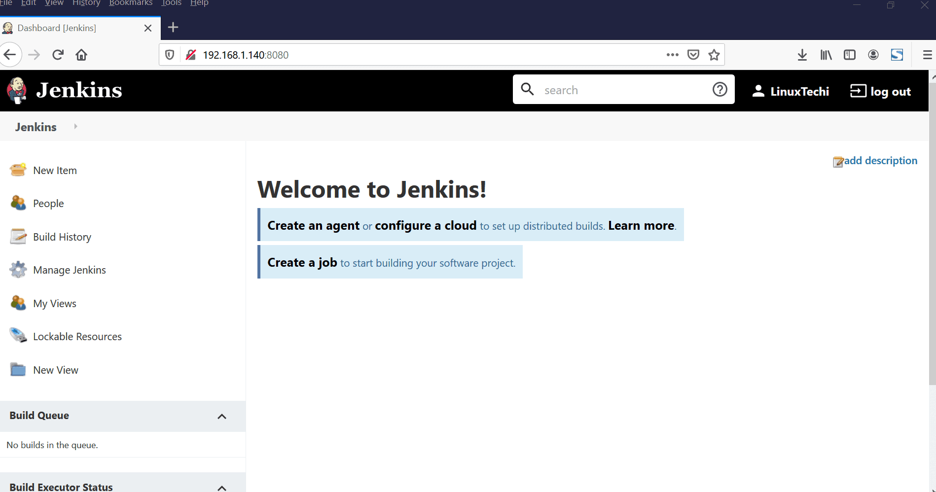Open the Bookmarks menu
Screen dimensions: 936x492
click(131, 3)
